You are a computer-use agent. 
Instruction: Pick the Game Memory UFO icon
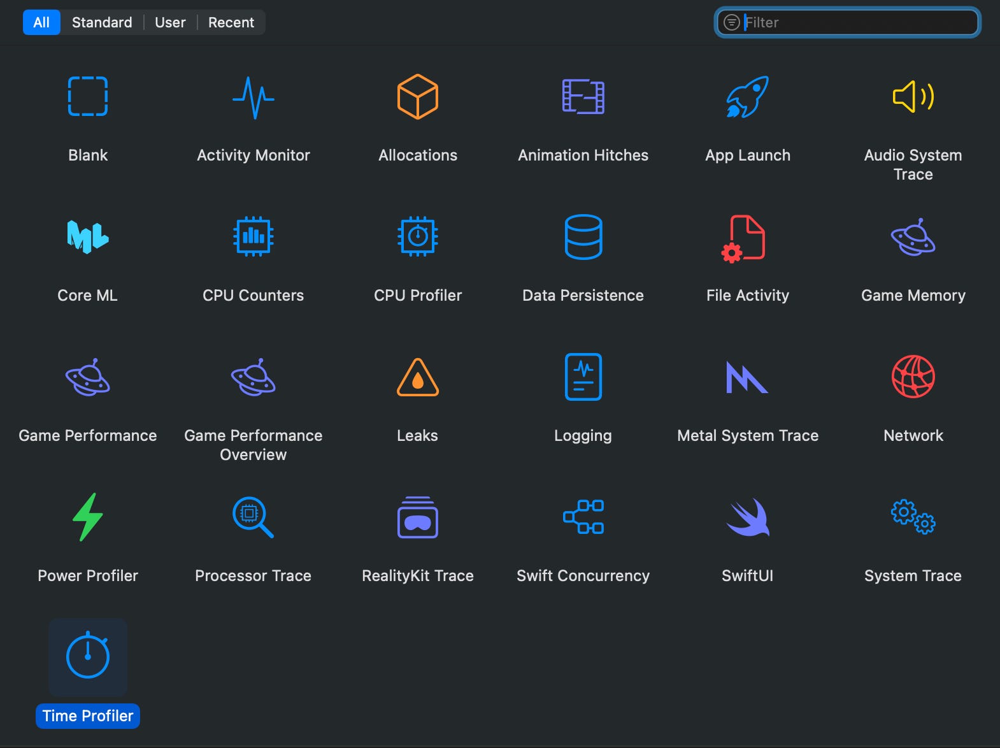click(913, 237)
